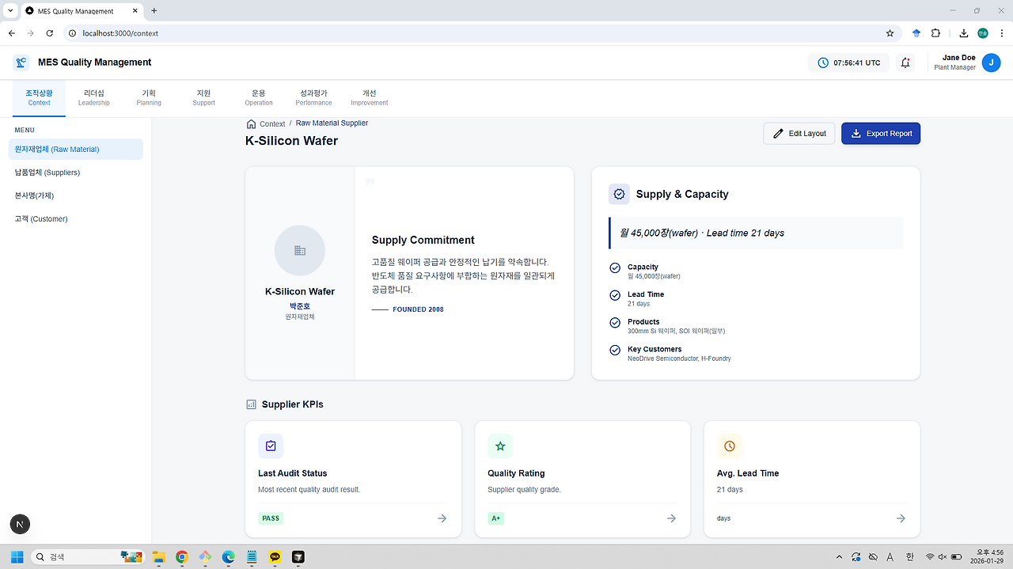This screenshot has width=1013, height=569.
Task: Switch to the 리더십 Leadership tab
Action: click(94, 97)
